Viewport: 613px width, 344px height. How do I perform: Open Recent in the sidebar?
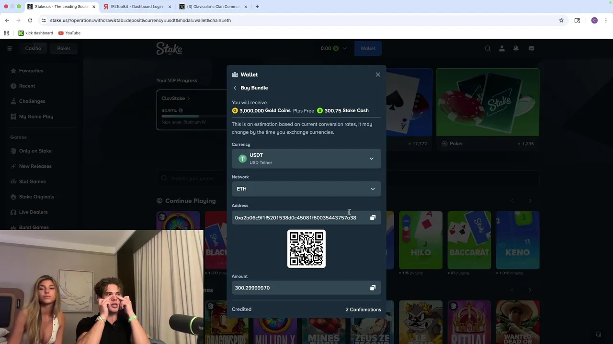pos(27,86)
